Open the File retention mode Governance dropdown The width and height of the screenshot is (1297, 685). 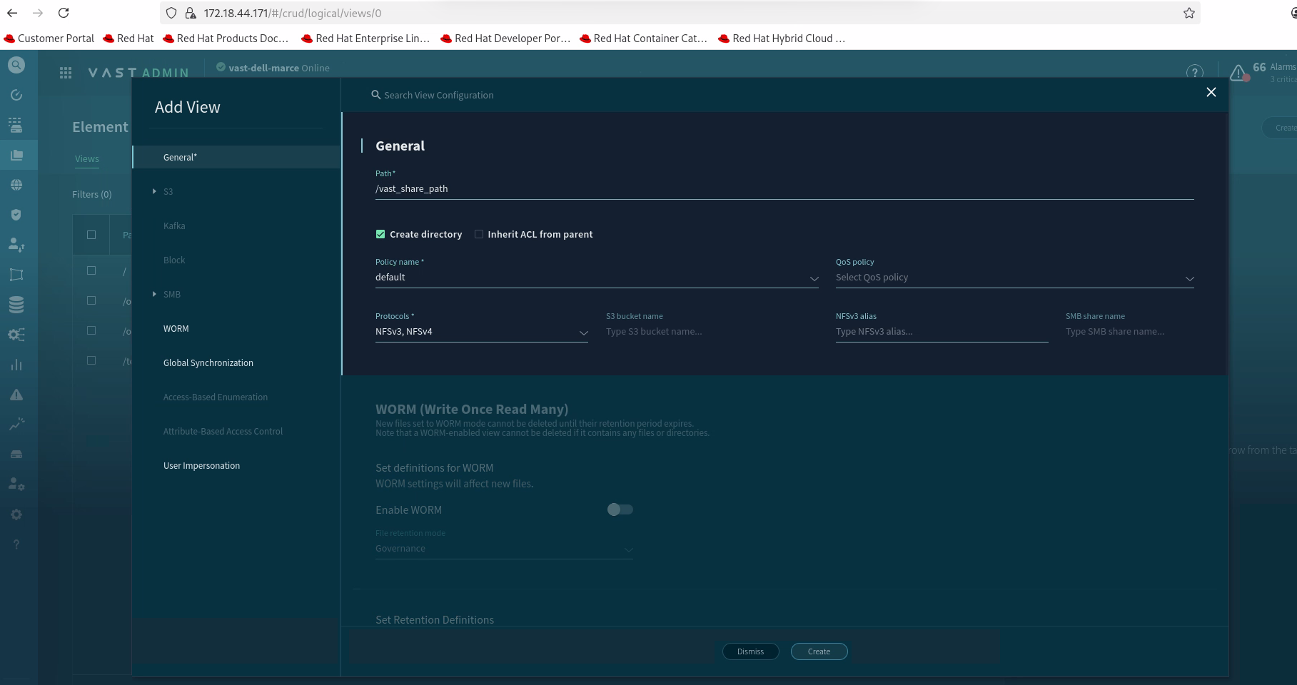tap(504, 549)
